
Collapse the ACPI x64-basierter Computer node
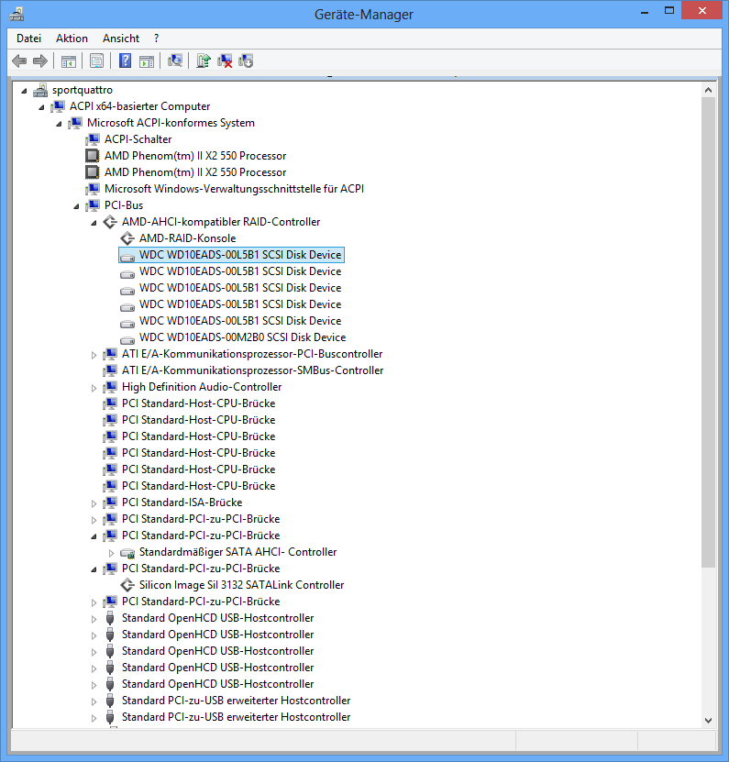click(41, 107)
